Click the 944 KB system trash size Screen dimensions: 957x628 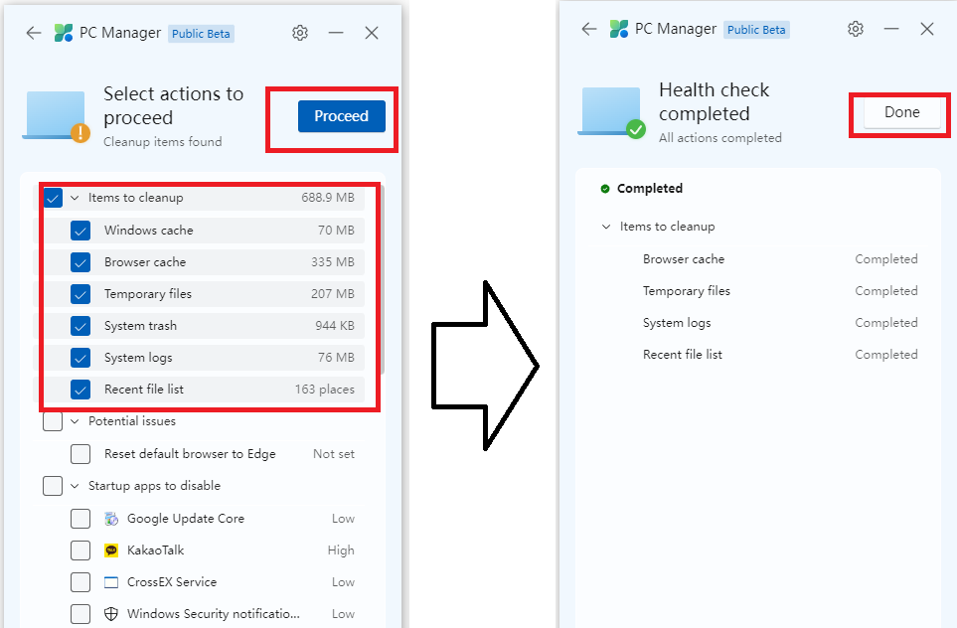(x=335, y=326)
